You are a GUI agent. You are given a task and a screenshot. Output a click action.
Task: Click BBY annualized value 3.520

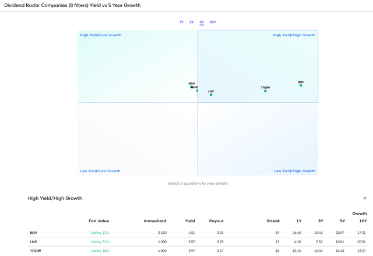pos(162,233)
